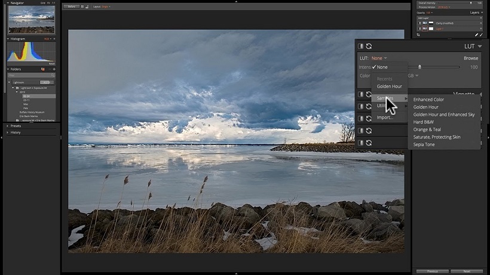
Task: Select the crop tool below the layers list
Action: [x=418, y=35]
